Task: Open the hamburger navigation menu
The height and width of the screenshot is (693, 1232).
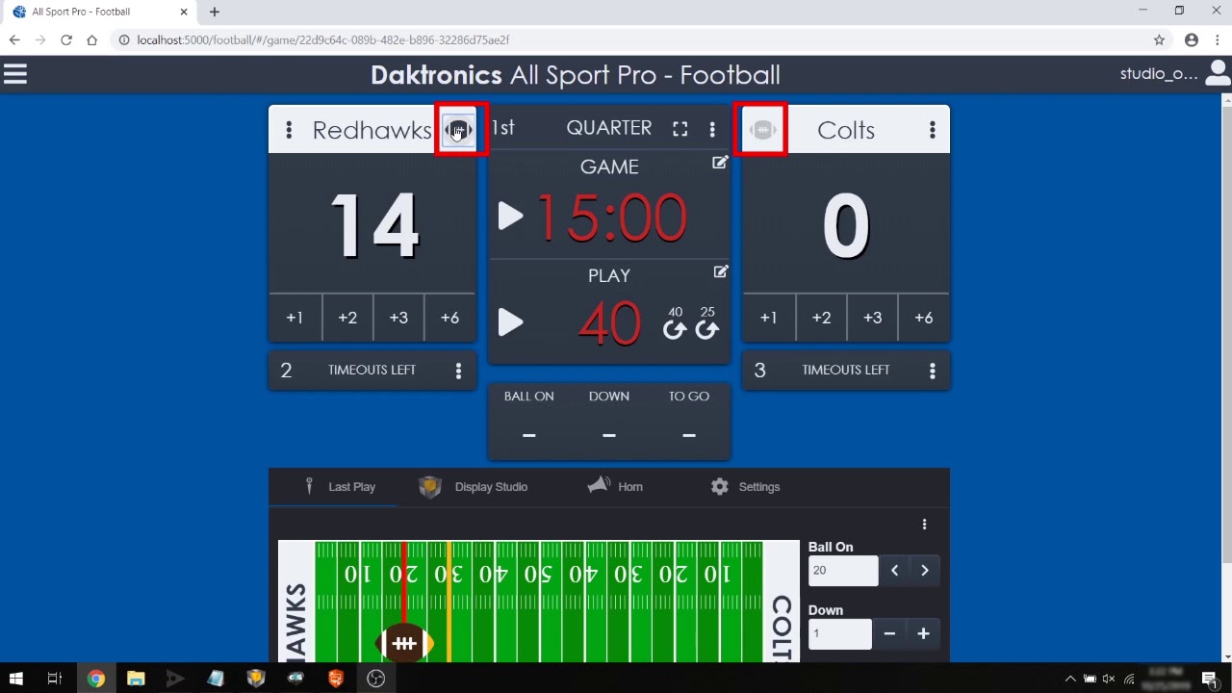Action: click(x=15, y=74)
